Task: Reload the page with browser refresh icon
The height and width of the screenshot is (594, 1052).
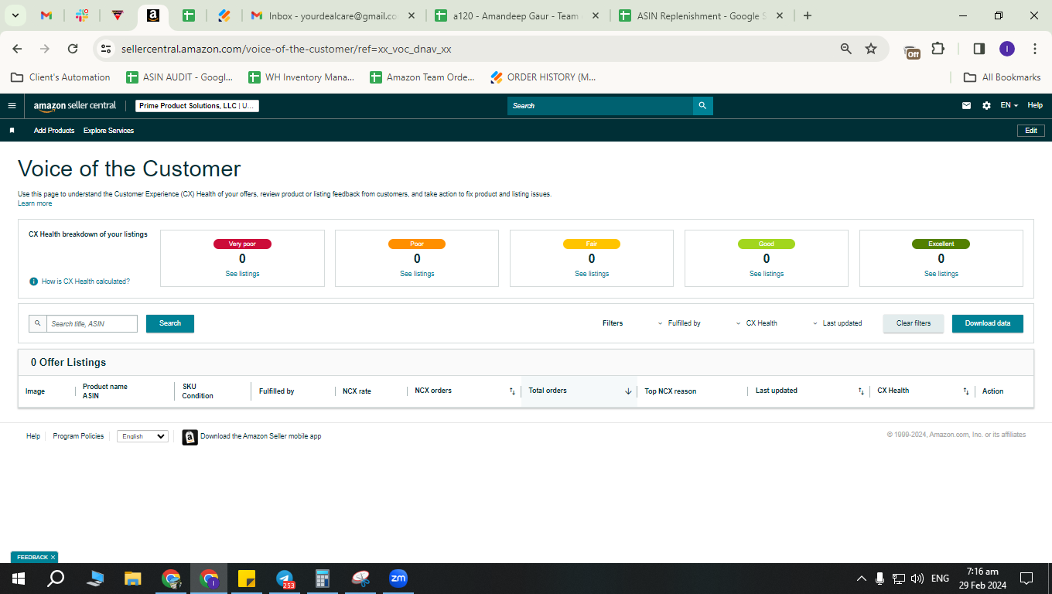Action: (73, 49)
